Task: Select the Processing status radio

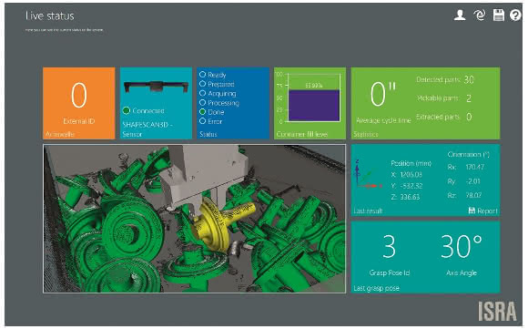Action: click(202, 102)
